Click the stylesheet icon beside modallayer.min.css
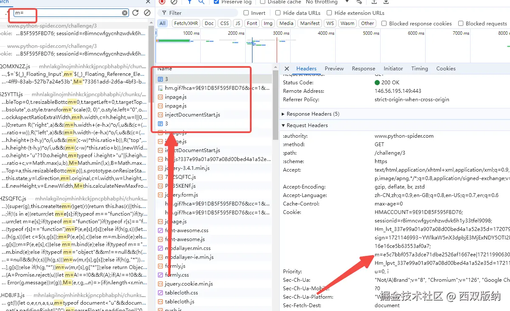The image size is (510, 311). click(160, 248)
